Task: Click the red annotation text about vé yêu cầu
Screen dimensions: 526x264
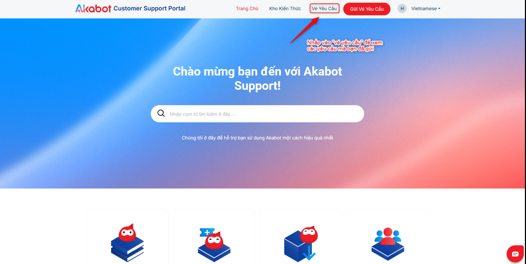Action: [x=345, y=46]
